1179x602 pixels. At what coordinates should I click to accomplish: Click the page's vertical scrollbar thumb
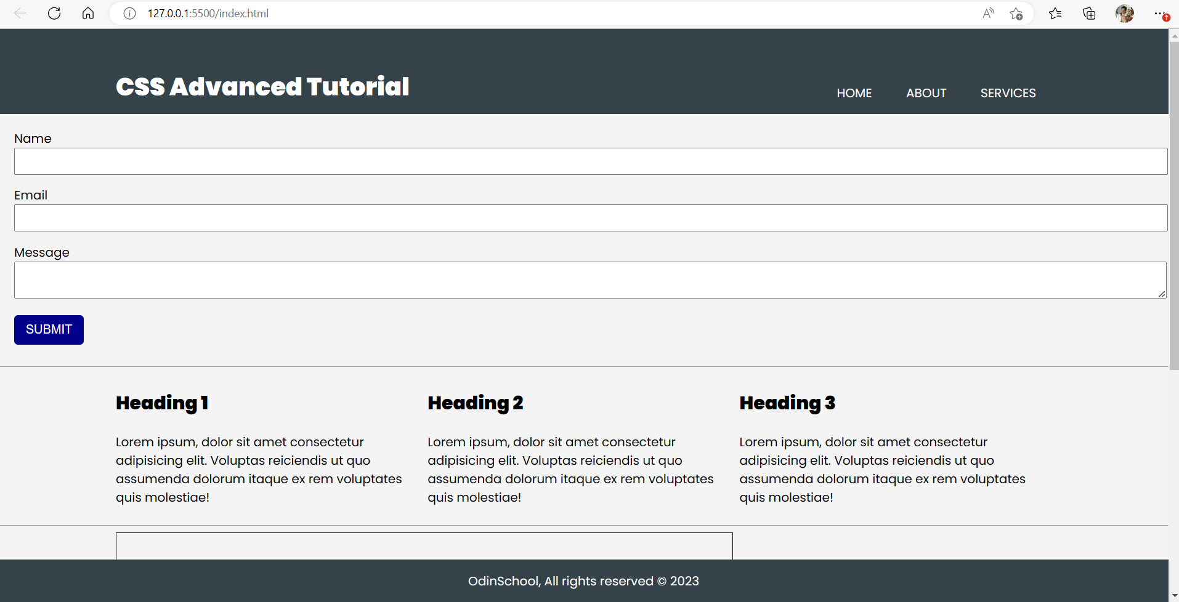pyautogui.click(x=1173, y=203)
